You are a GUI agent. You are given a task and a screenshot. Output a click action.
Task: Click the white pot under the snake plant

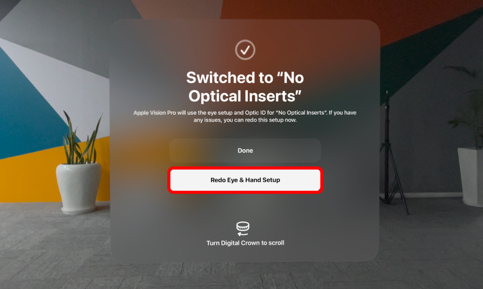coord(79,187)
